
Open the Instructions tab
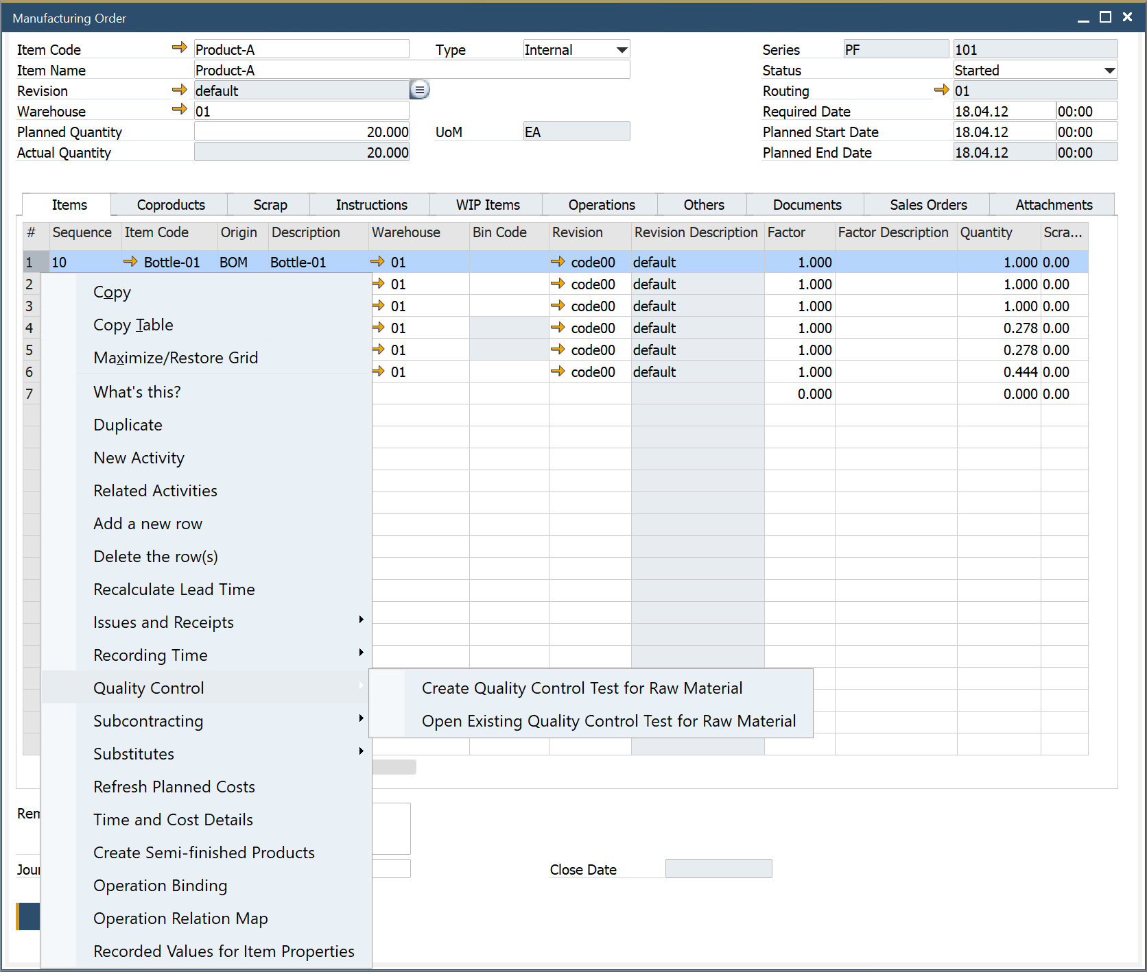371,205
